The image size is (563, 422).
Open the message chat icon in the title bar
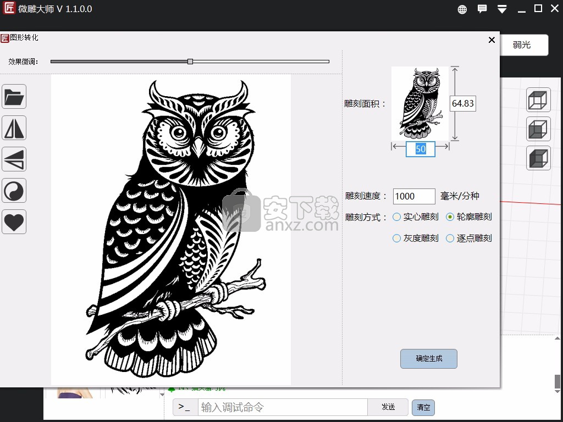[x=482, y=9]
